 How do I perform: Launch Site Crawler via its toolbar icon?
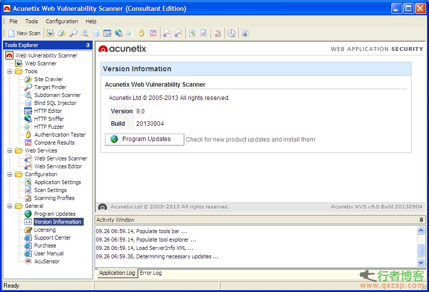coord(62,33)
